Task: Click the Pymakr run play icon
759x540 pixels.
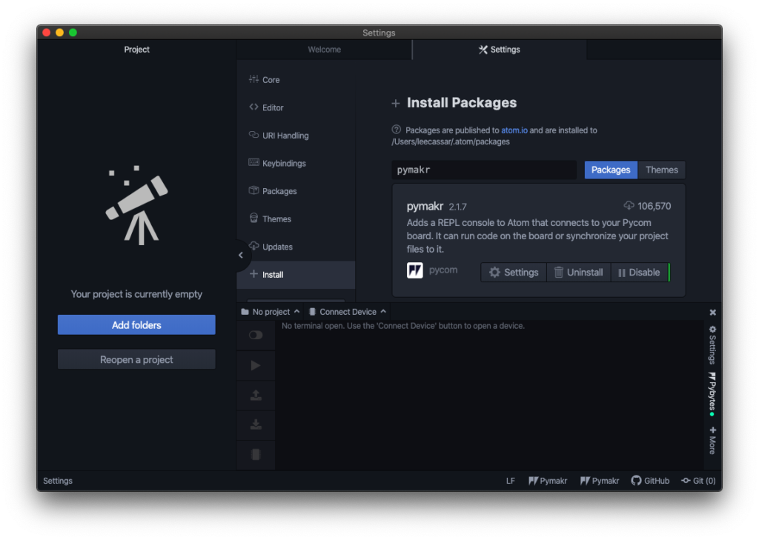Action: [256, 365]
